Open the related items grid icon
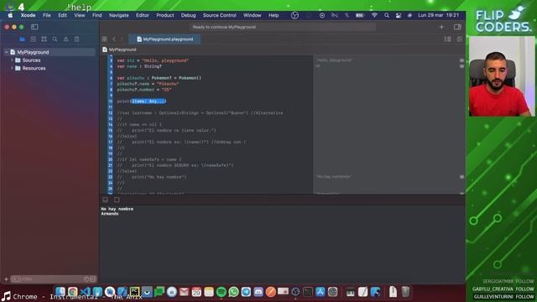The width and height of the screenshot is (537, 302). pos(104,39)
